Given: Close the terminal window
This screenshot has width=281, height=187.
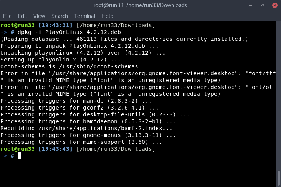Looking at the screenshot, I should (275, 5).
